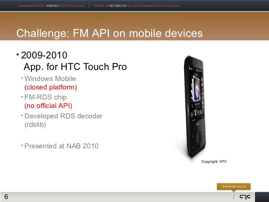Open the WWW.CRC.GC.CA link badge

point(234,186)
